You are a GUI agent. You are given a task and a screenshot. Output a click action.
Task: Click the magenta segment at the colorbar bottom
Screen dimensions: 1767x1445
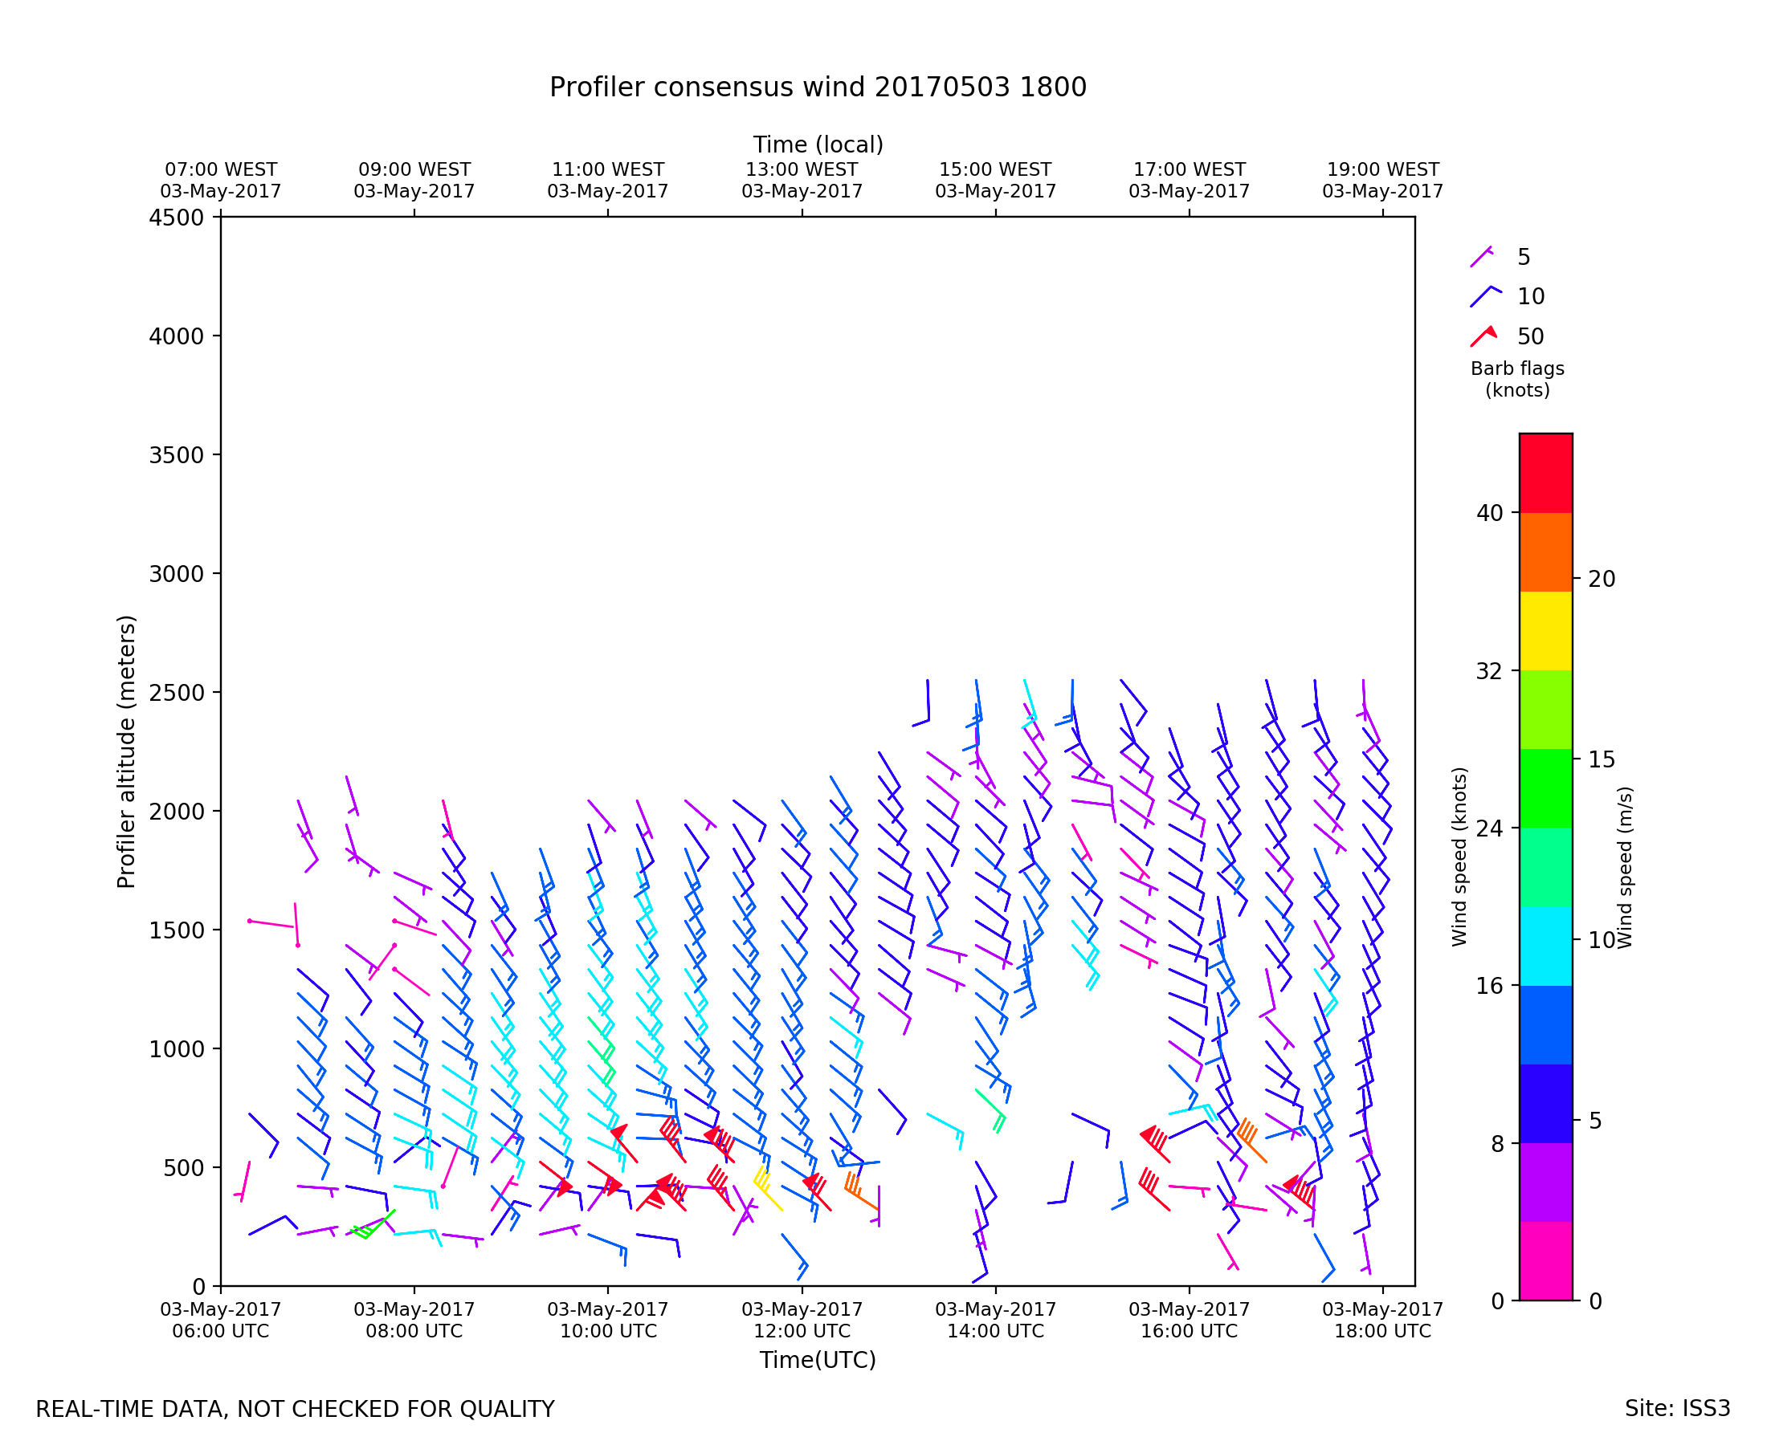1545,1261
